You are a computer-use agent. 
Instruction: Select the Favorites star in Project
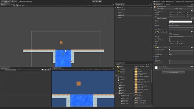pyautogui.click(x=117, y=66)
